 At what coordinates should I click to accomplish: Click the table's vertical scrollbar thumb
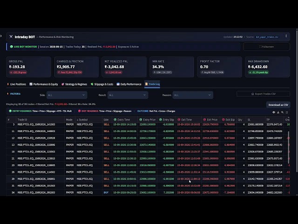(x=289, y=147)
